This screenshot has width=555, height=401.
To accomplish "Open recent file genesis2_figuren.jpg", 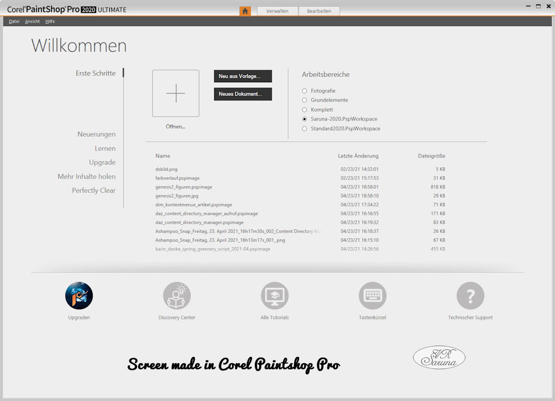I will pyautogui.click(x=177, y=196).
